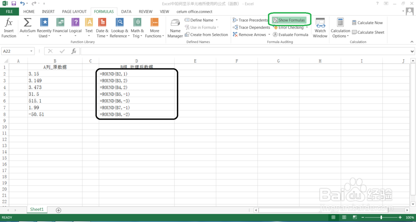Switch to Page Break Preview

[x=355, y=217]
